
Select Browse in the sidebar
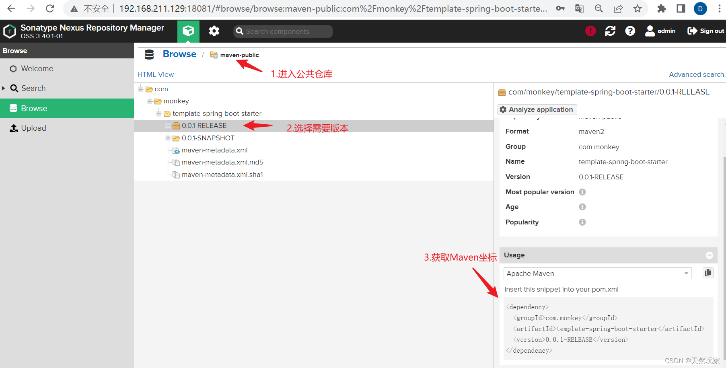(67, 108)
